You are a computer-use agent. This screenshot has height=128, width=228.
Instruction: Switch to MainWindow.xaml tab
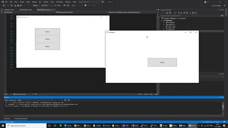[x=25, y=10]
